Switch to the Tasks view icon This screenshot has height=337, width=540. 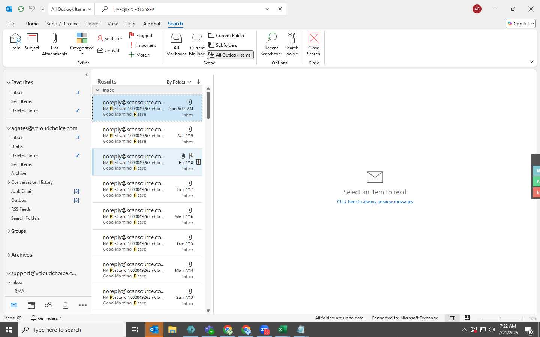point(66,305)
